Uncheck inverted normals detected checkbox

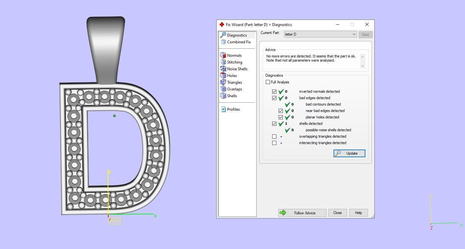click(274, 91)
